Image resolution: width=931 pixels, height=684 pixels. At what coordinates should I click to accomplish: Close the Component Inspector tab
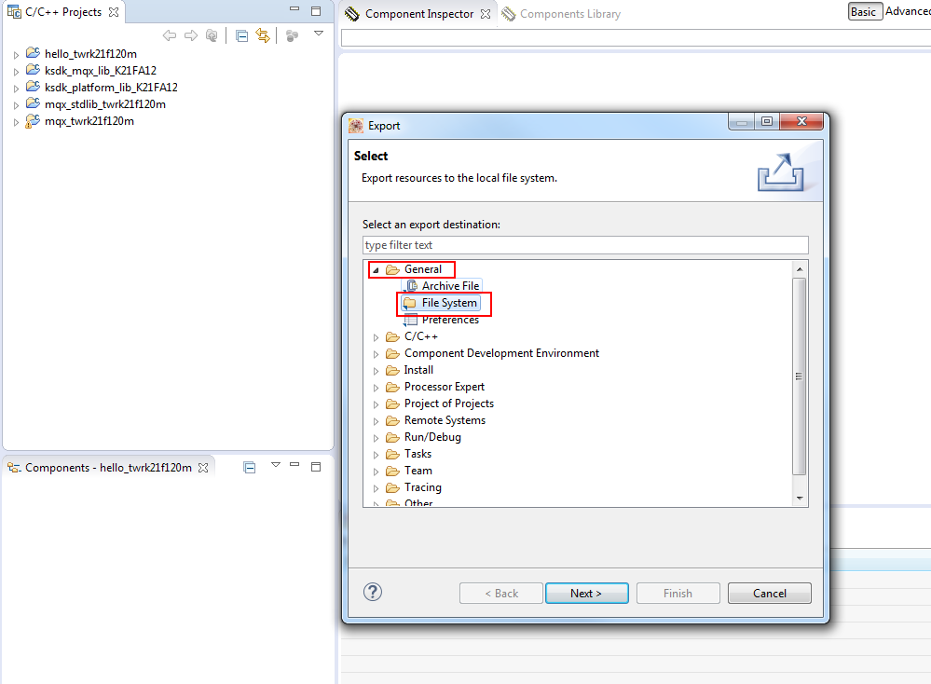tap(486, 14)
